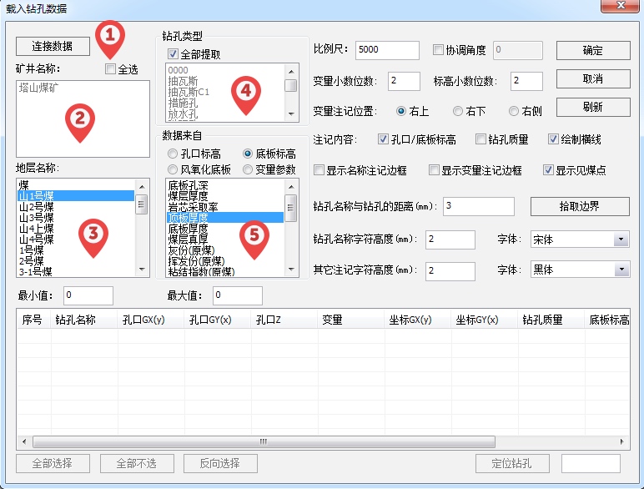Click the 连接数据 button

[52, 45]
